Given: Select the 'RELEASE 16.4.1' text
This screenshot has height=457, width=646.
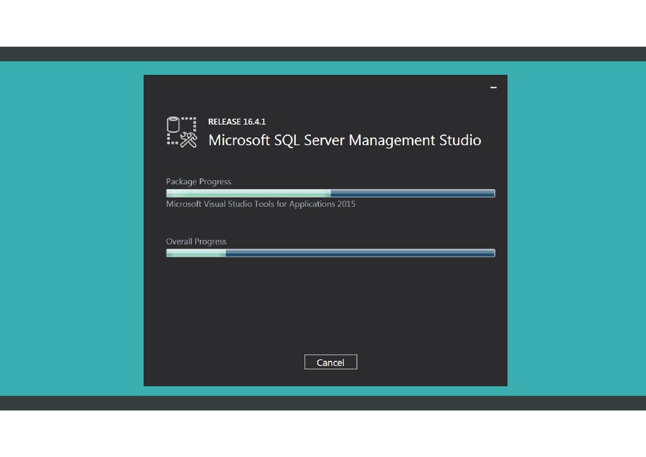Looking at the screenshot, I should point(237,122).
